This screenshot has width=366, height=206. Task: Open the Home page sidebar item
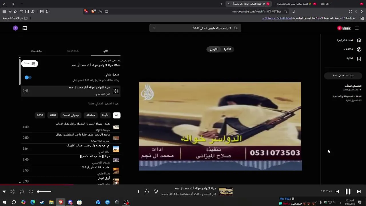tap(349, 40)
